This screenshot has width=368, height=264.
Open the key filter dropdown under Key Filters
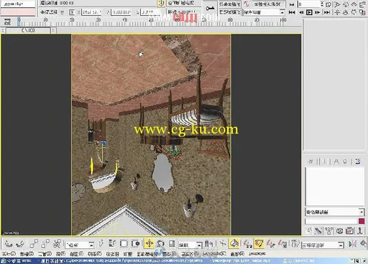(x=264, y=12)
